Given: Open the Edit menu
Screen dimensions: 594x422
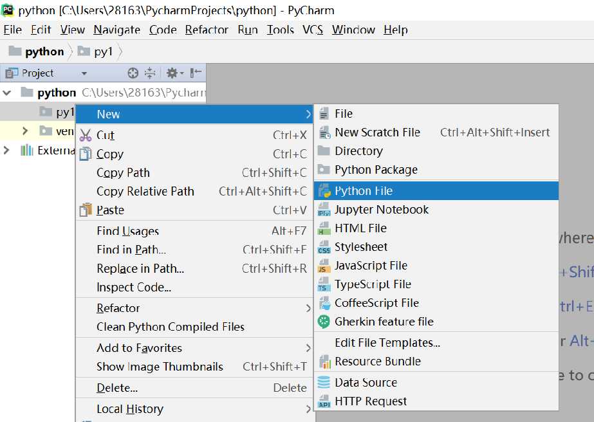Looking at the screenshot, I should [41, 30].
